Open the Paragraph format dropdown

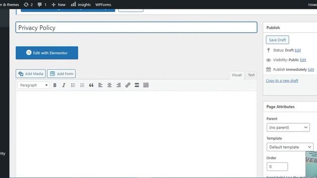point(34,85)
